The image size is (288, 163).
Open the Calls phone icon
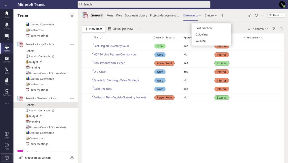point(7,70)
